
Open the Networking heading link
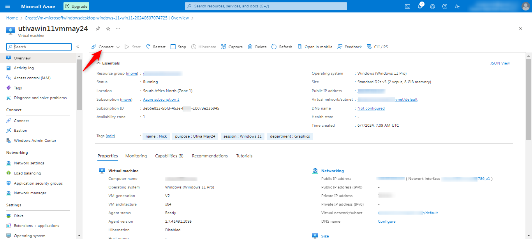333,171
